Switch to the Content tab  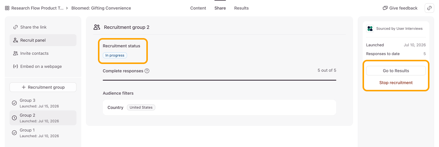click(x=198, y=8)
